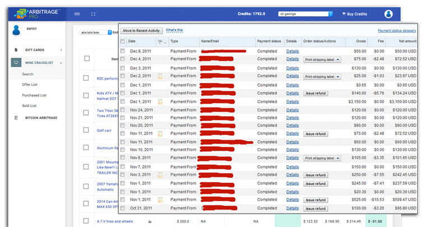Screen dimensions: 425x227
Task: Click aaron's sidebar avatar icon
Action: [x=16, y=30]
